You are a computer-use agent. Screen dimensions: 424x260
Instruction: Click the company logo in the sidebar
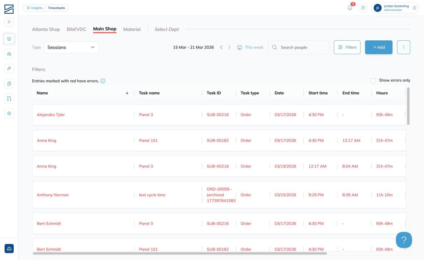click(x=9, y=9)
